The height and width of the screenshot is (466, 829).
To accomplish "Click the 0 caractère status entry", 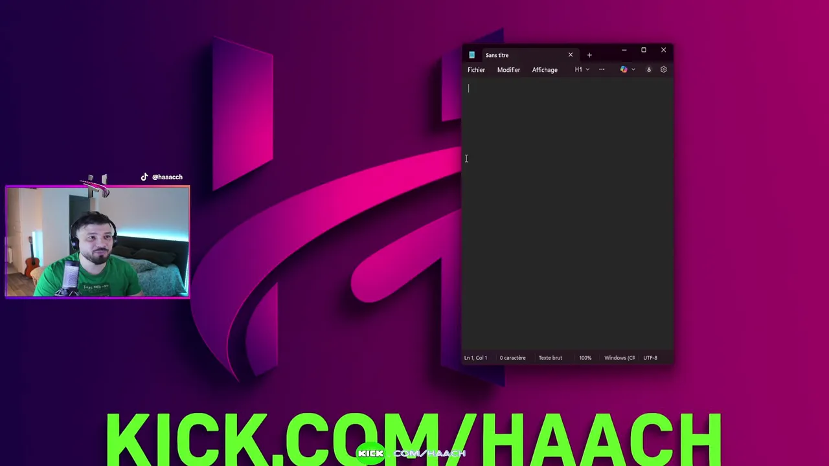I will point(512,358).
